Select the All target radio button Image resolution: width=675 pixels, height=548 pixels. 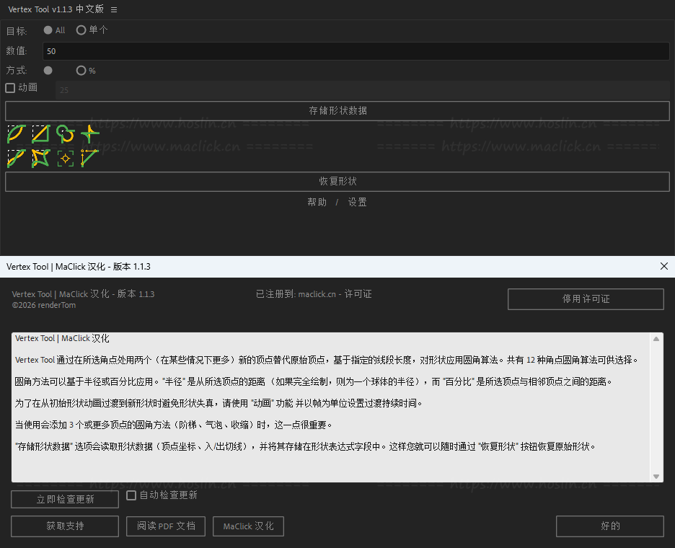pos(48,30)
